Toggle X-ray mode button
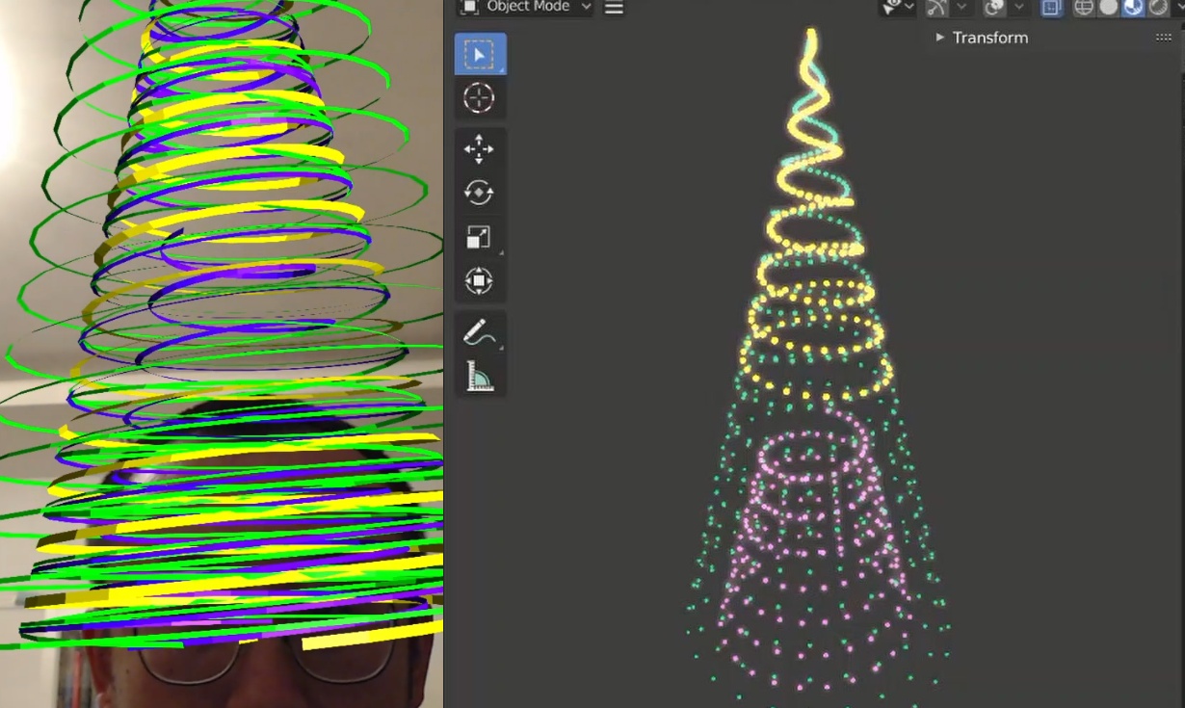The width and height of the screenshot is (1185, 708). (1051, 7)
